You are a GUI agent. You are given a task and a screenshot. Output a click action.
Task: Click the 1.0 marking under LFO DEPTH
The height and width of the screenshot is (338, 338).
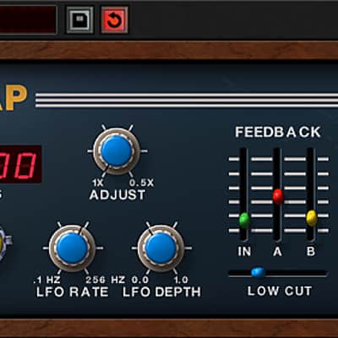click(181, 280)
